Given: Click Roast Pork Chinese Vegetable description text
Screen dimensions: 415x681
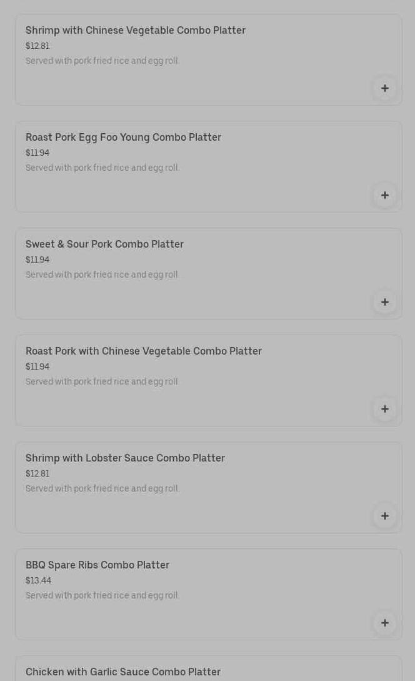Looking at the screenshot, I should (x=102, y=381).
